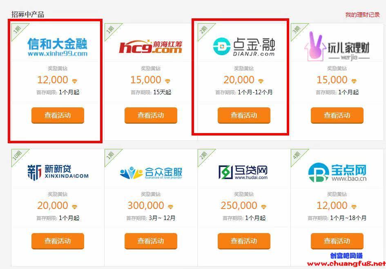
Task: Click the 信和大金融 xinhe99 logo
Action: point(57,47)
